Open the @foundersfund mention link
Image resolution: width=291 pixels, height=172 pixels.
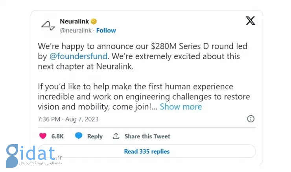[x=78, y=56]
